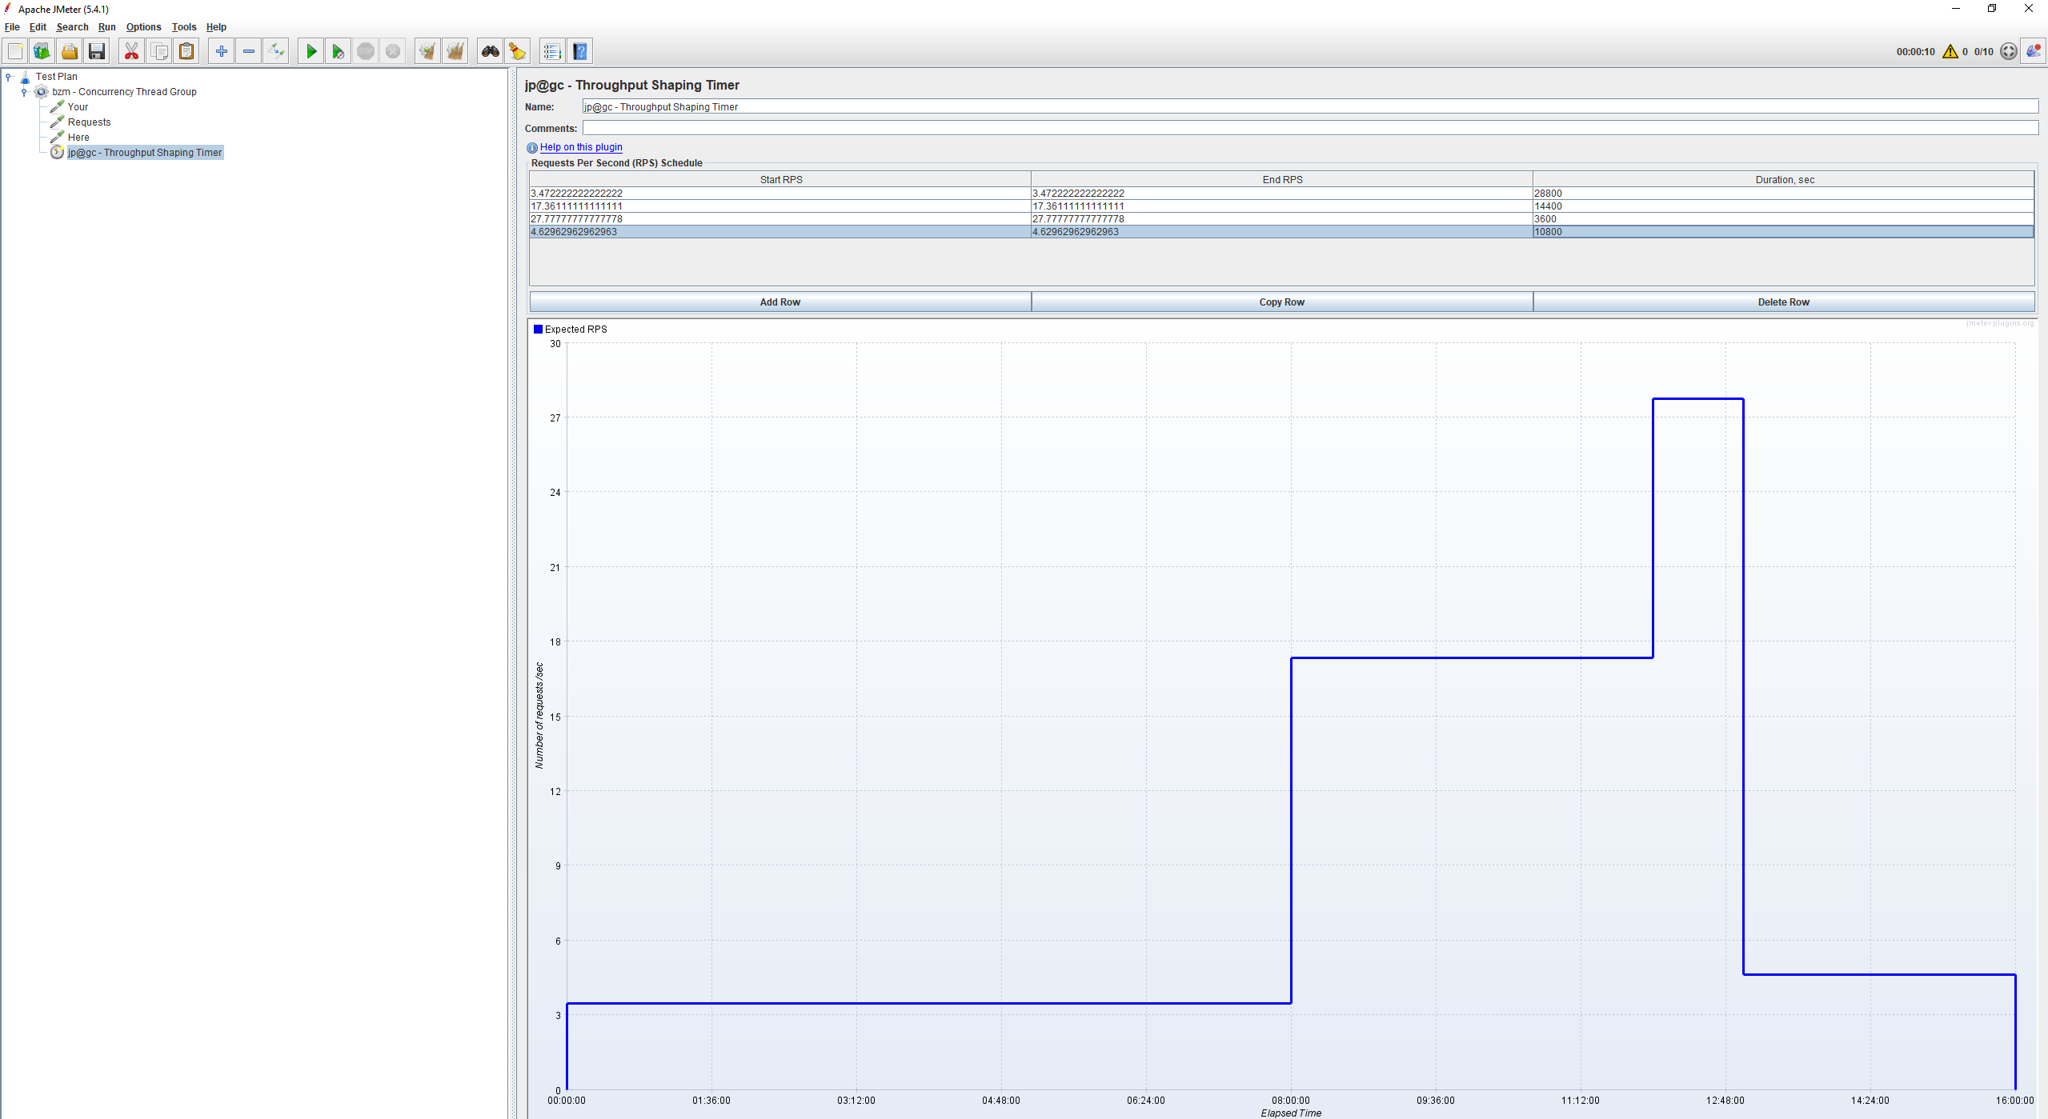2048x1119 pixels.
Task: Open Function Helper dialog icon
Action: [x=552, y=52]
